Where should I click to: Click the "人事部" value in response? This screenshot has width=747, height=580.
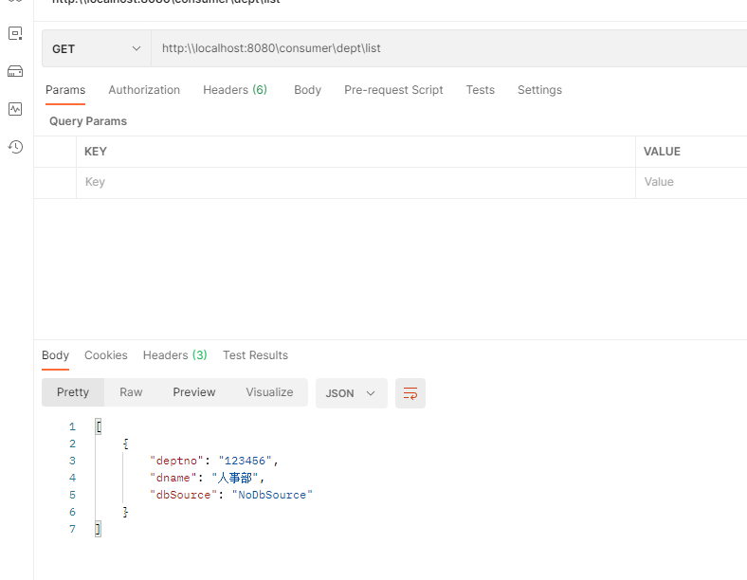(234, 478)
